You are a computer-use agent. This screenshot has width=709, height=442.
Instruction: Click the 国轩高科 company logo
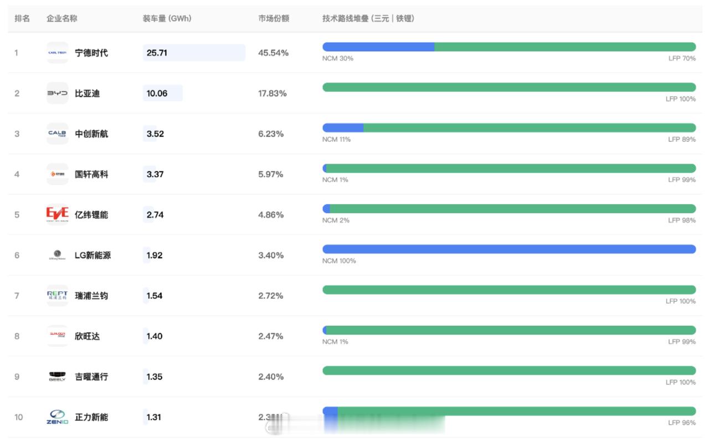(x=57, y=174)
